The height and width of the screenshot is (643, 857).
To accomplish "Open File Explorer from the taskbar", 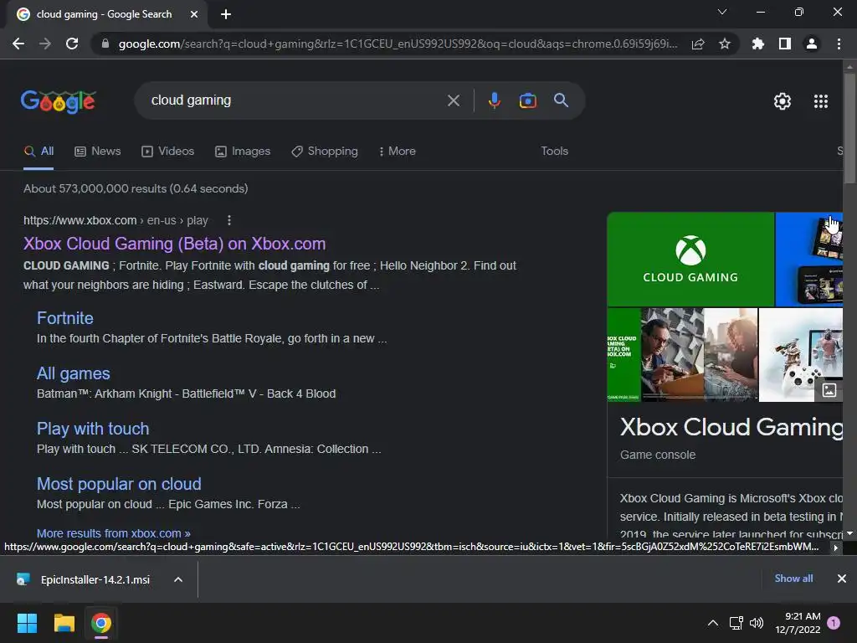I will tap(64, 623).
